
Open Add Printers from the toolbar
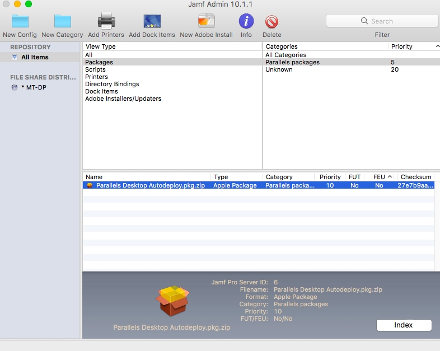pyautogui.click(x=106, y=21)
